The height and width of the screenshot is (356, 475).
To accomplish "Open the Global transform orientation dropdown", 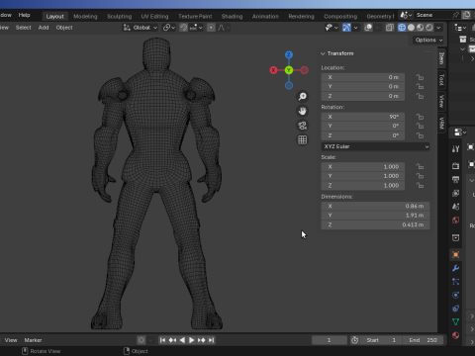I will click(x=141, y=28).
